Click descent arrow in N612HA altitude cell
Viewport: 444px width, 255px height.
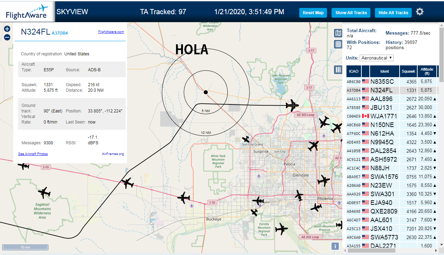pos(435,133)
